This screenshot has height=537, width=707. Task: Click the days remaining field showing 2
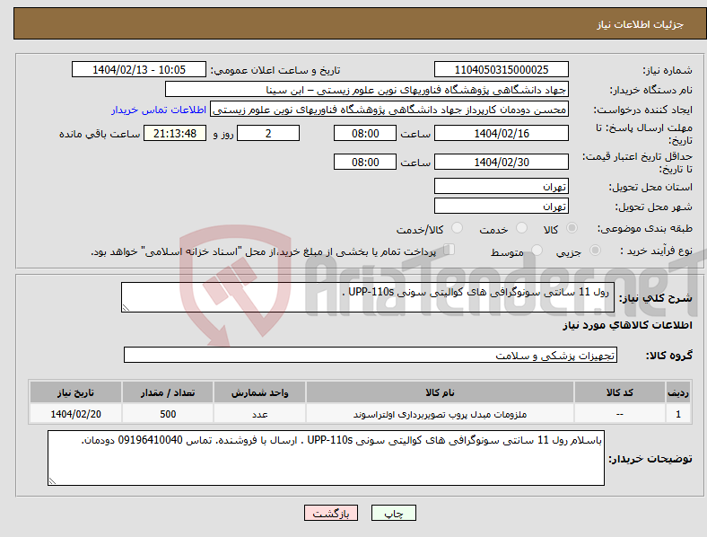[268, 133]
